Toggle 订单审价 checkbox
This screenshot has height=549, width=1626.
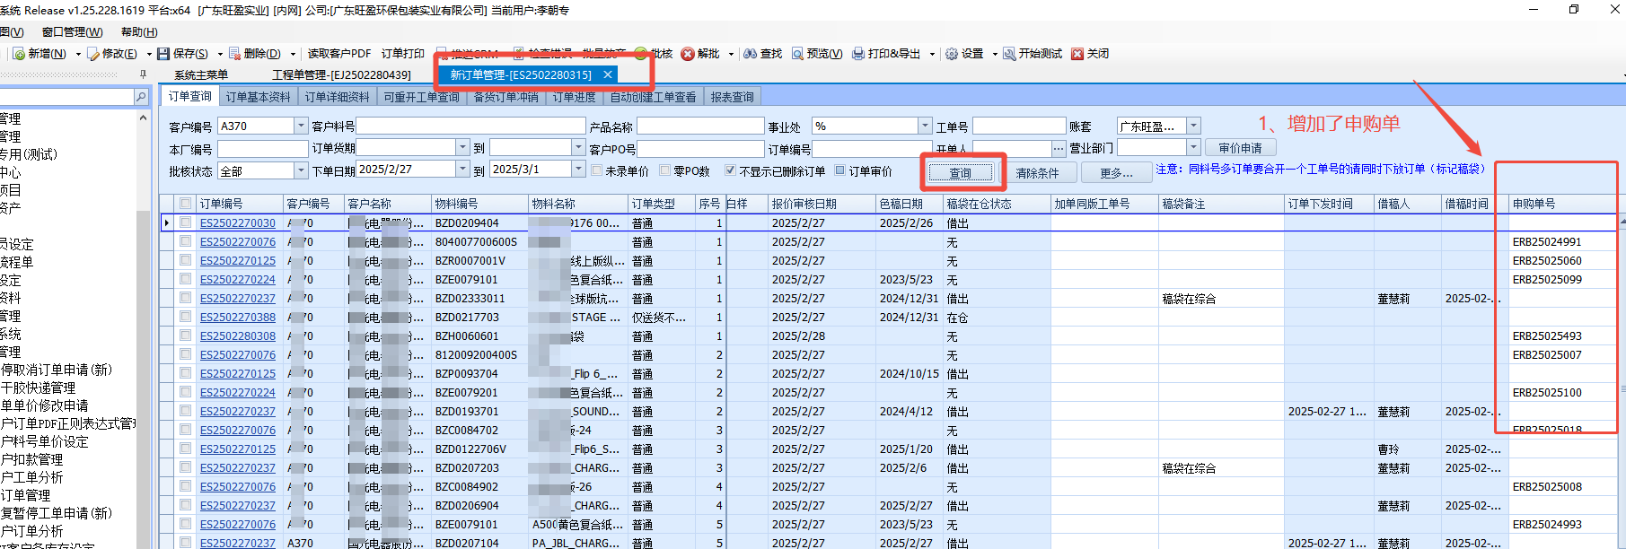click(840, 170)
